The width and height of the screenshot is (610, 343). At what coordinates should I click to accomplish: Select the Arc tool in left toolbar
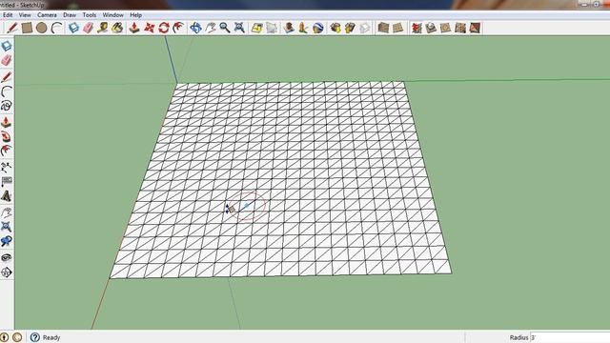point(7,91)
